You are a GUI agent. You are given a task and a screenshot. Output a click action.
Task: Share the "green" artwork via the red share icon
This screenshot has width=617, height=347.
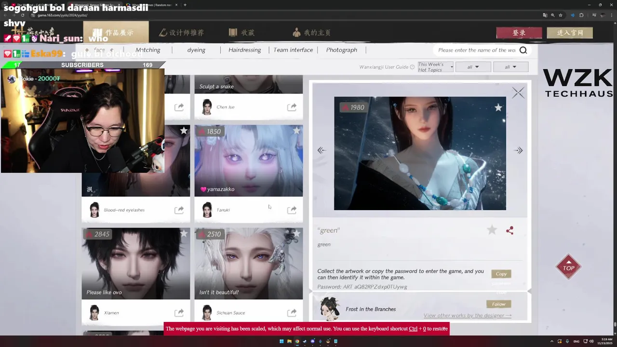pos(510,230)
